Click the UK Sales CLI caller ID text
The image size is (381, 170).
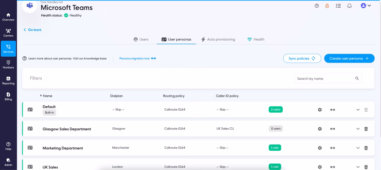point(225,128)
